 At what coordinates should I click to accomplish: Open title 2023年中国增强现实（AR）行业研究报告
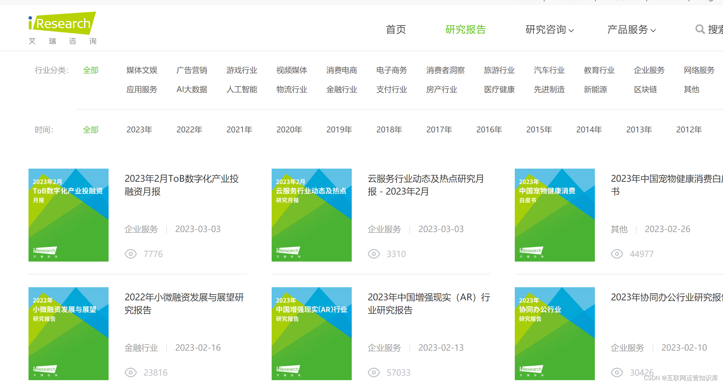[429, 304]
